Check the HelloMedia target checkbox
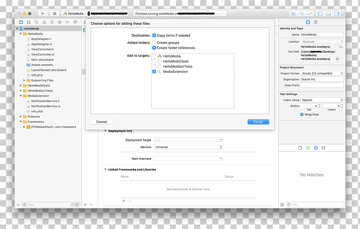The height and width of the screenshot is (229, 360). click(x=154, y=56)
